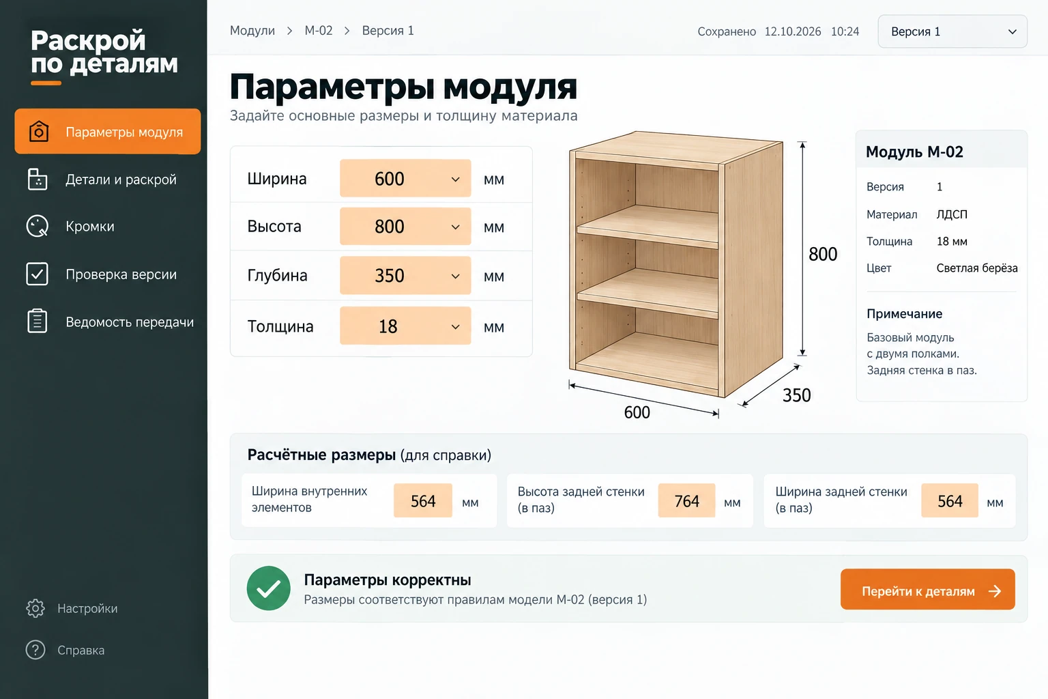Click M-02 breadcrumb link
The width and height of the screenshot is (1048, 699).
[x=319, y=31]
